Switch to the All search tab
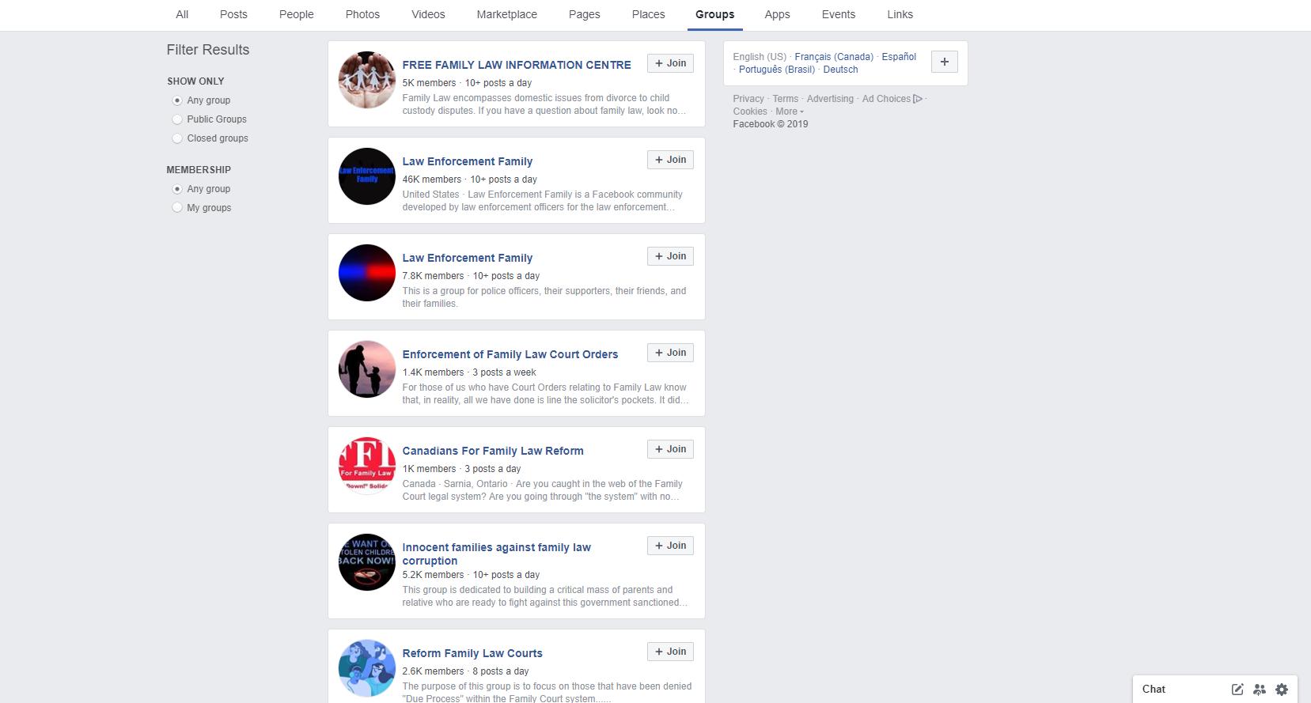 coord(182,14)
